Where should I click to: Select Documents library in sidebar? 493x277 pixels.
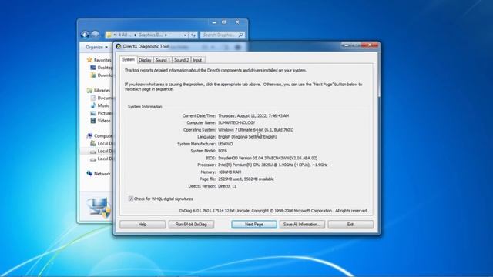105,98
